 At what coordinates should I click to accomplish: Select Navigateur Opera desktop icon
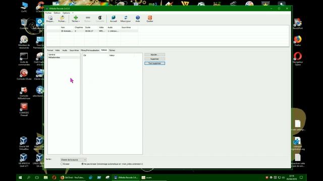[x=297, y=59]
